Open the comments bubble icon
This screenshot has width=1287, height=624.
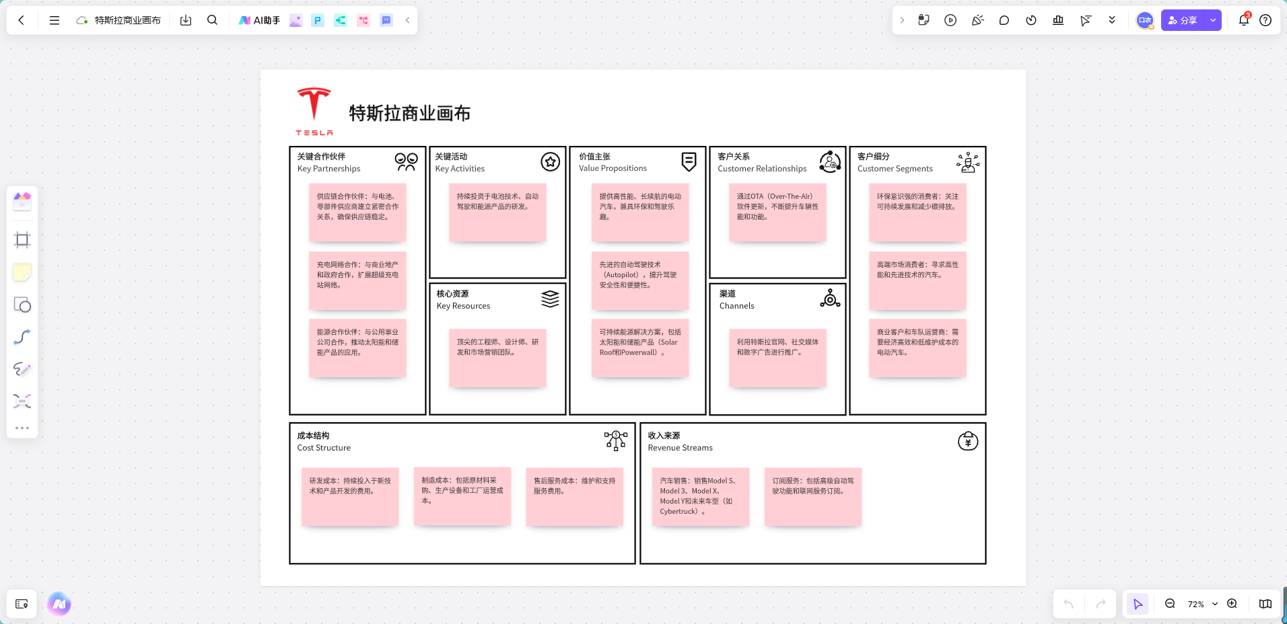click(1004, 20)
